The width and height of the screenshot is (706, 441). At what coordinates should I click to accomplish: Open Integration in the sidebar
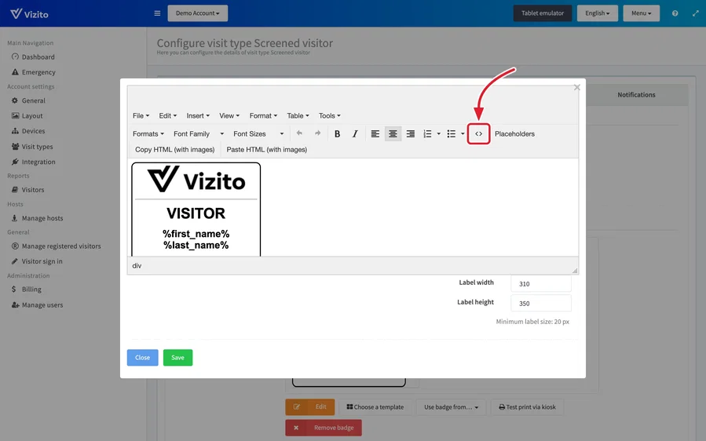coord(33,162)
